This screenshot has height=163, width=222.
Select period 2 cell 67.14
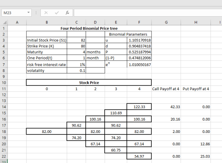tap(95, 144)
